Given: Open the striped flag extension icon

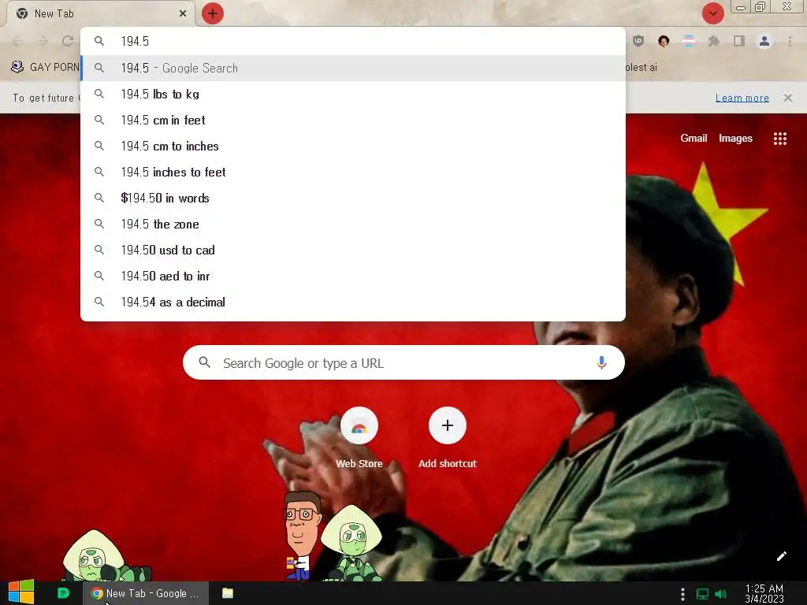Looking at the screenshot, I should (x=688, y=41).
